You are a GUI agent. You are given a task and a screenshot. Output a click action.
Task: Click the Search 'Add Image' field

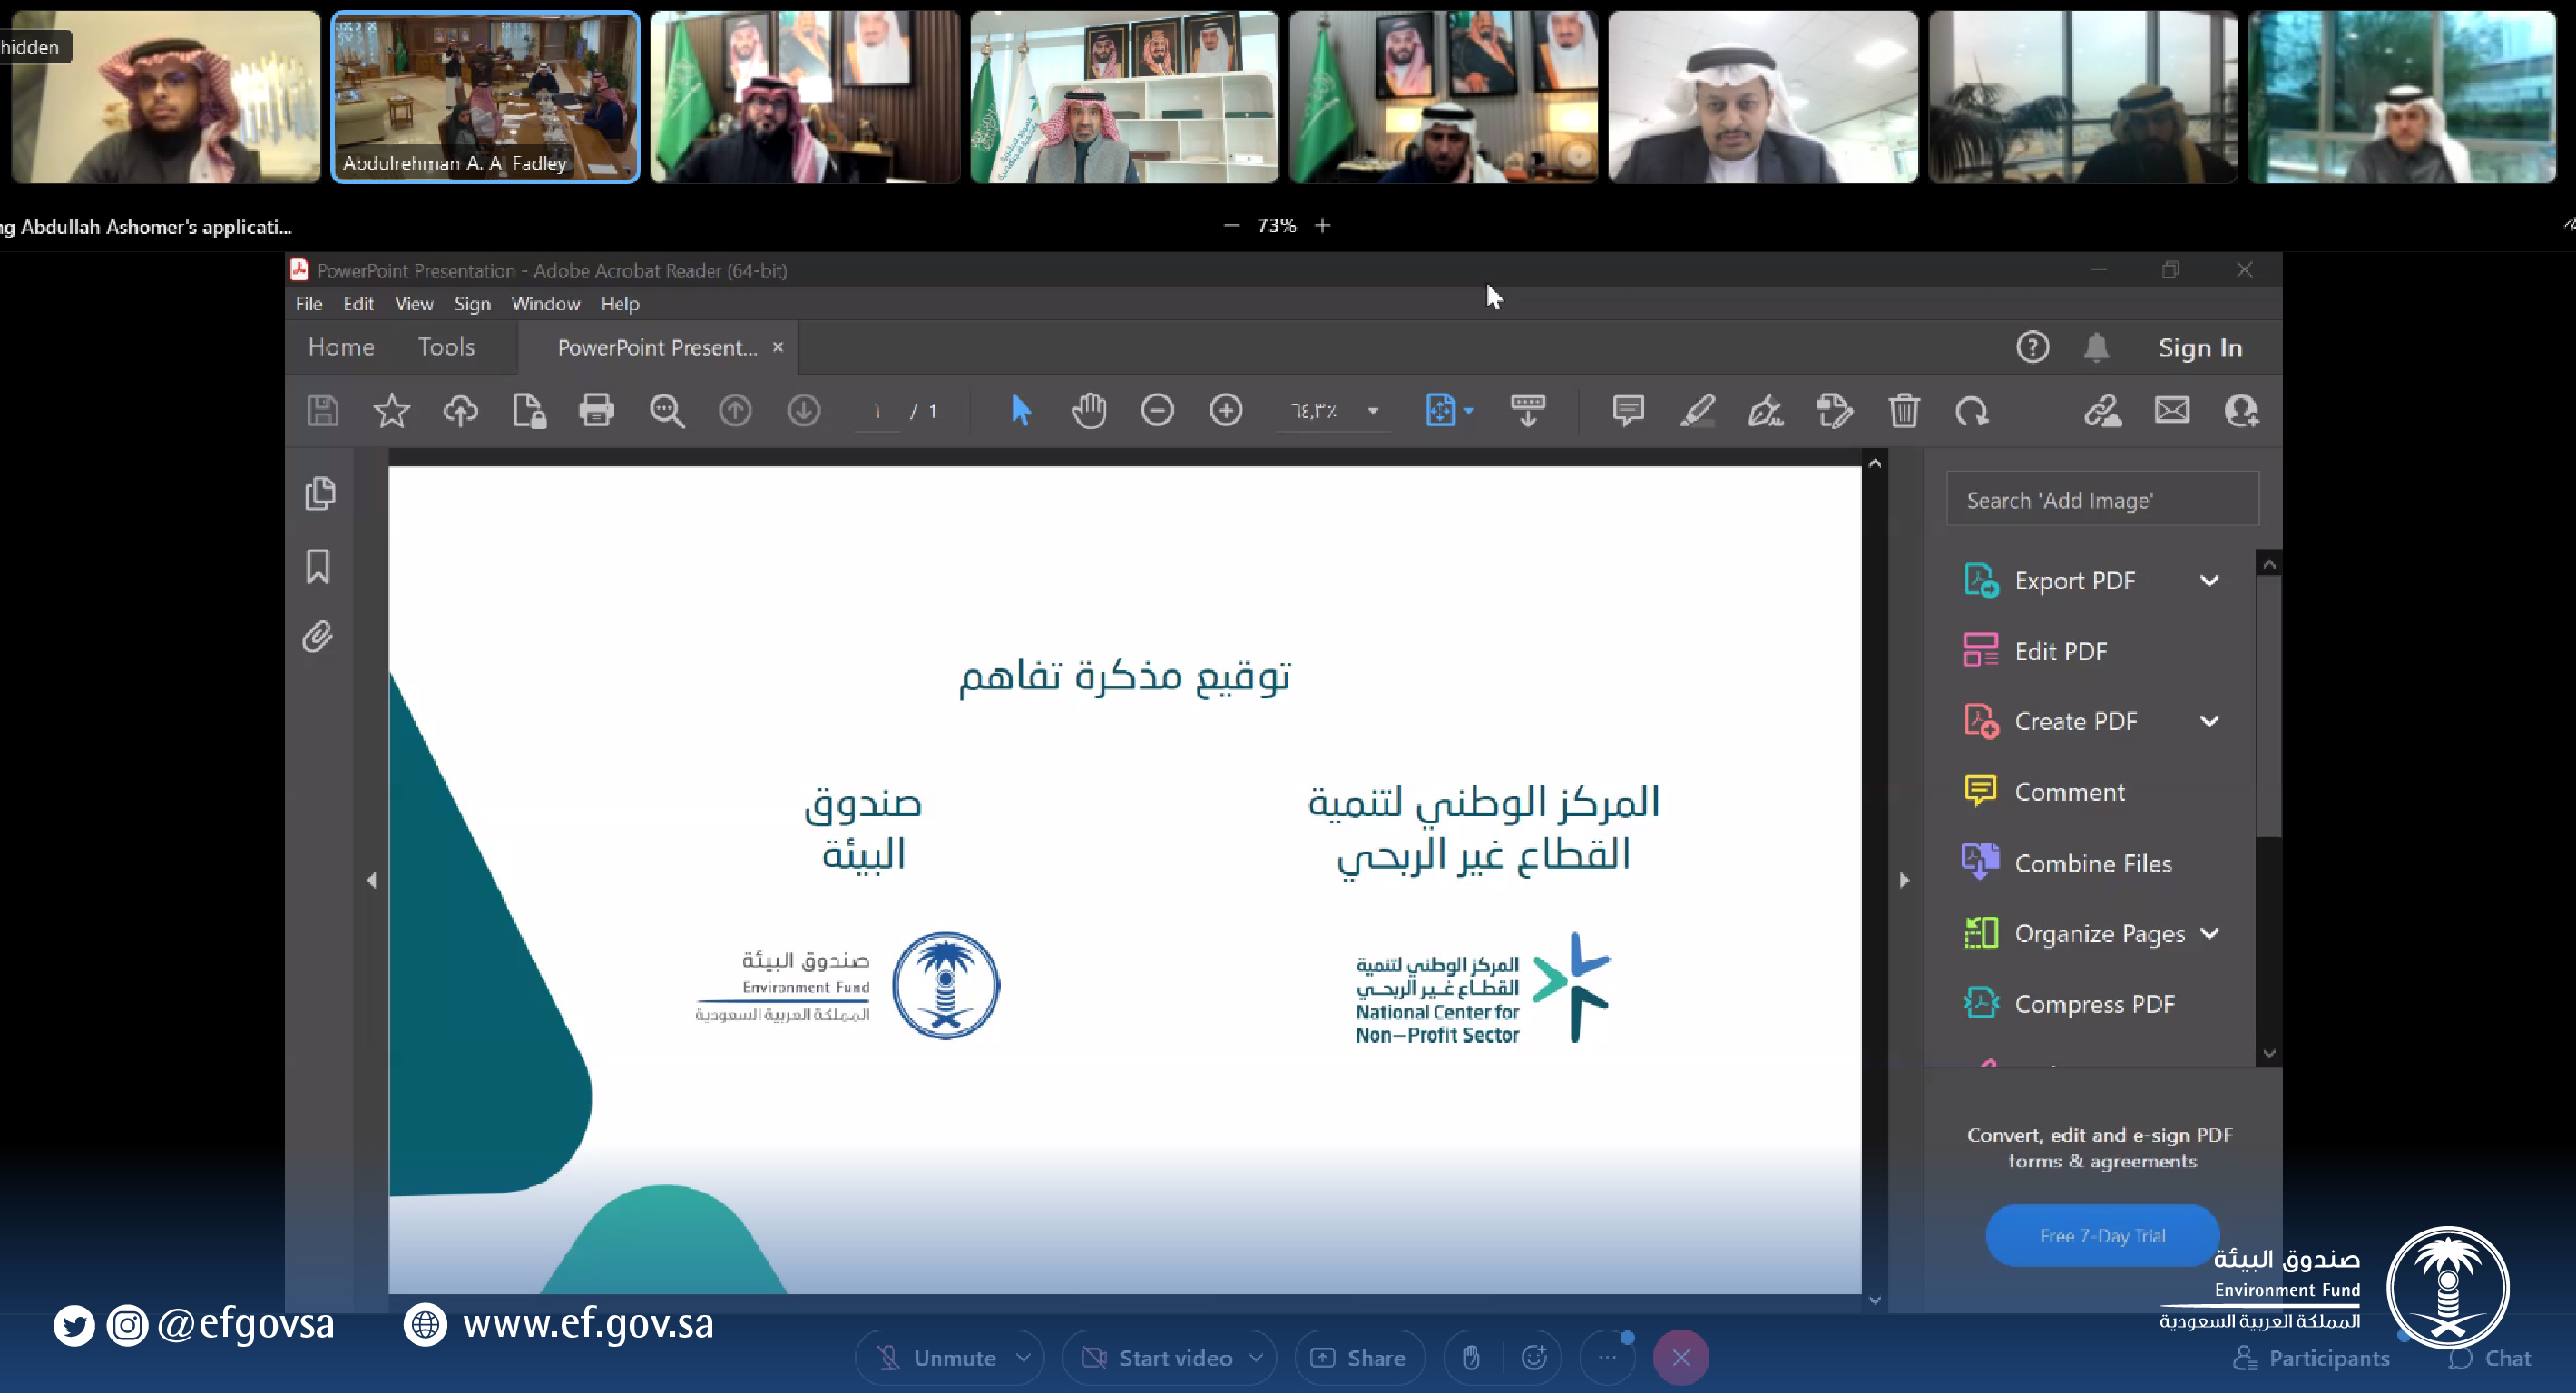2102,500
